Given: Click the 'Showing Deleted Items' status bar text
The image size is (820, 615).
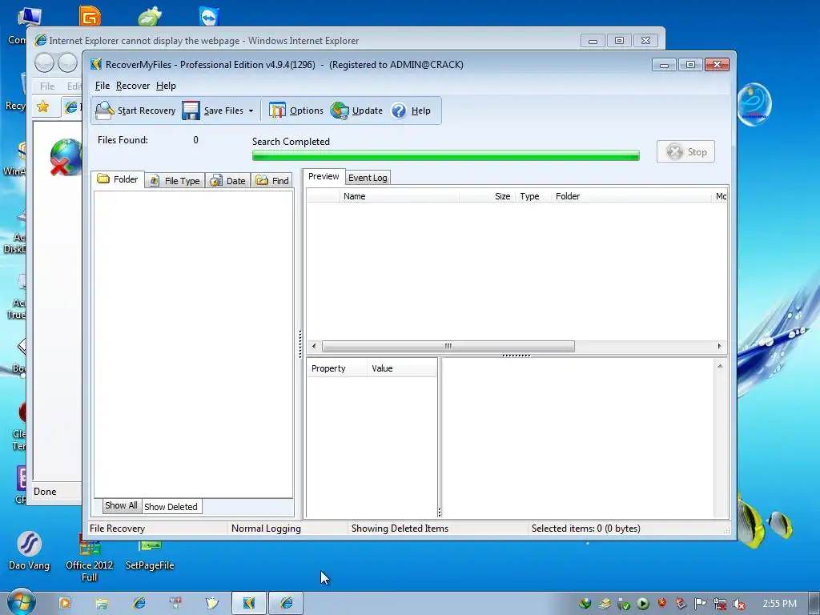Looking at the screenshot, I should pyautogui.click(x=400, y=529).
